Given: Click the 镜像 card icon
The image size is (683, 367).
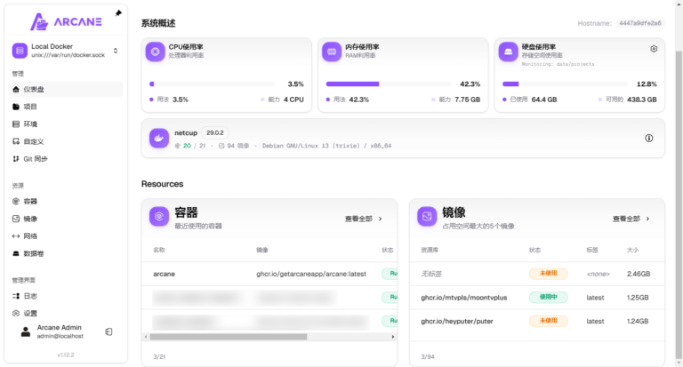Looking at the screenshot, I should (427, 216).
